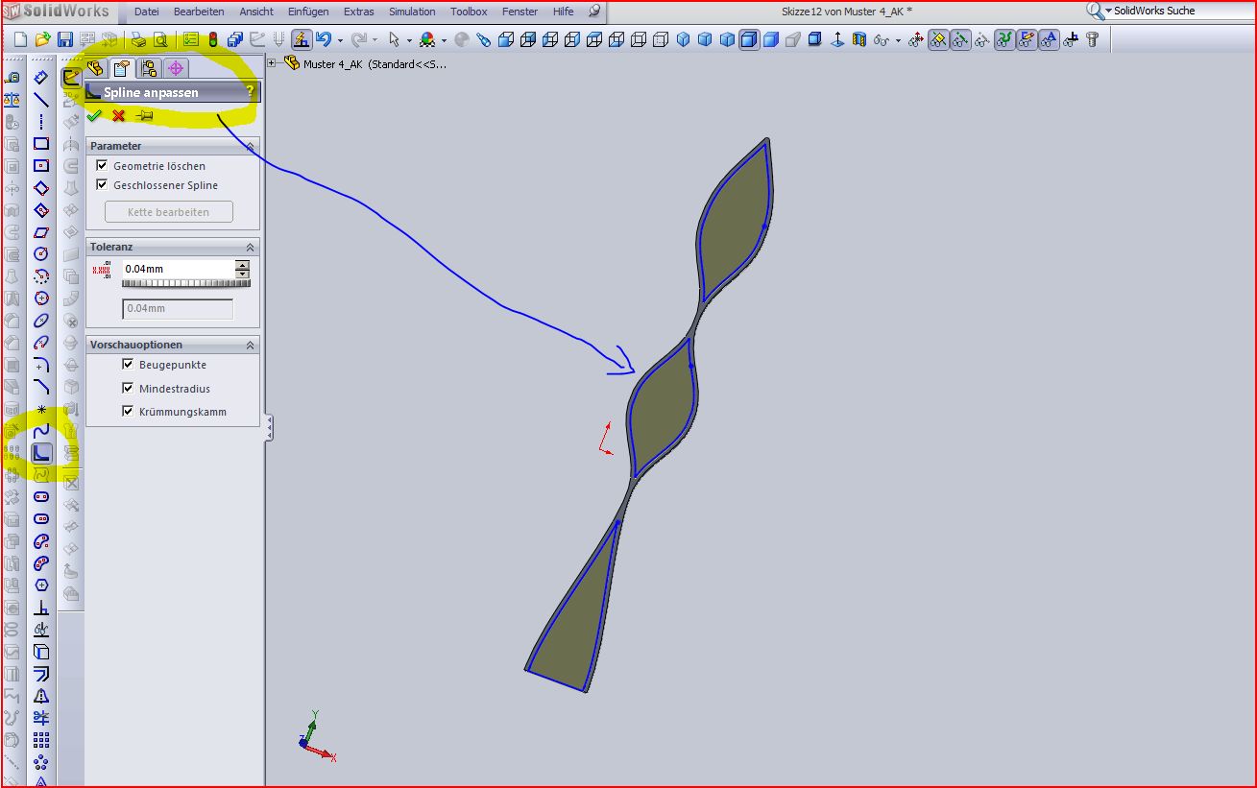Pin the Spline anpassen property panel
1257x788 pixels.
144,115
